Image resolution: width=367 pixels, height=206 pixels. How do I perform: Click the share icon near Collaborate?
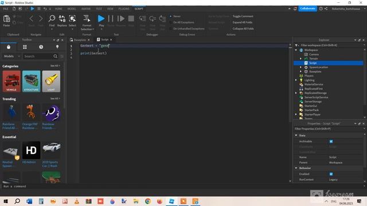point(326,9)
